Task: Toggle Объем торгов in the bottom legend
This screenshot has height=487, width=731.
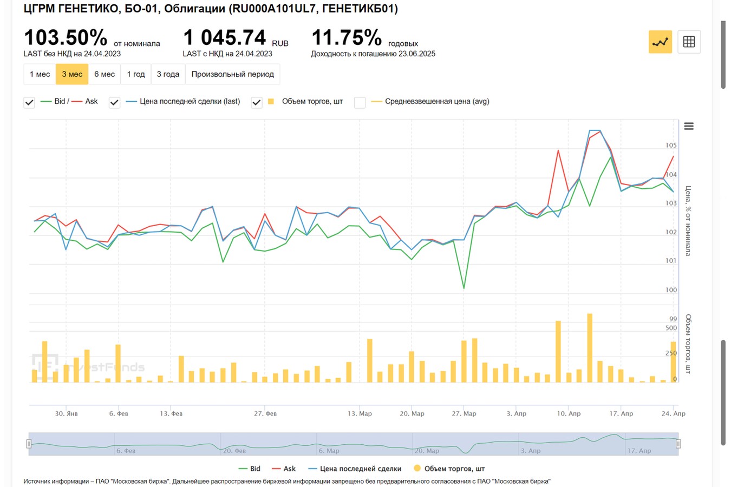Action: [x=449, y=469]
